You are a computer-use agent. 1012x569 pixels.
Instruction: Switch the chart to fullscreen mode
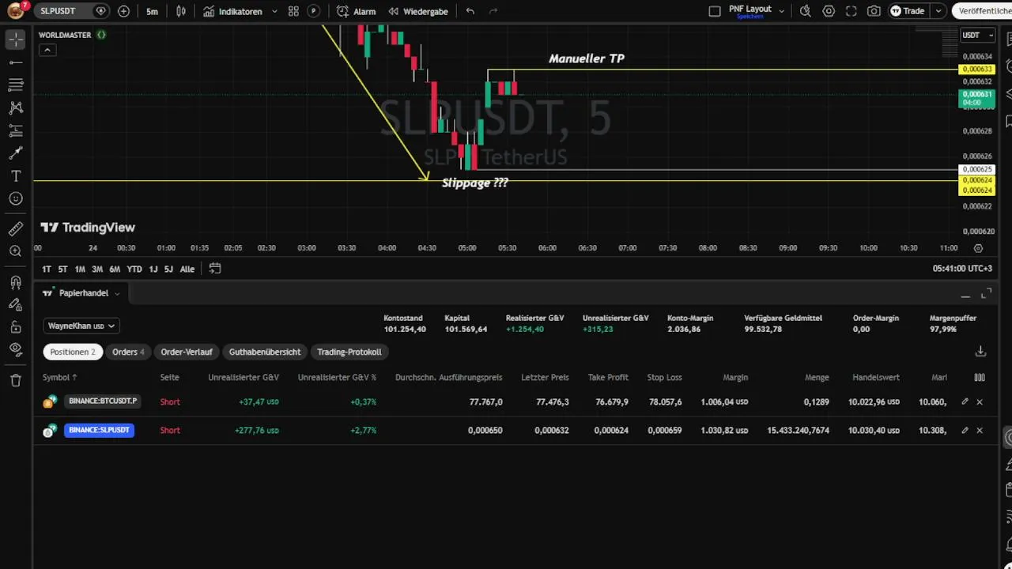pyautogui.click(x=852, y=11)
